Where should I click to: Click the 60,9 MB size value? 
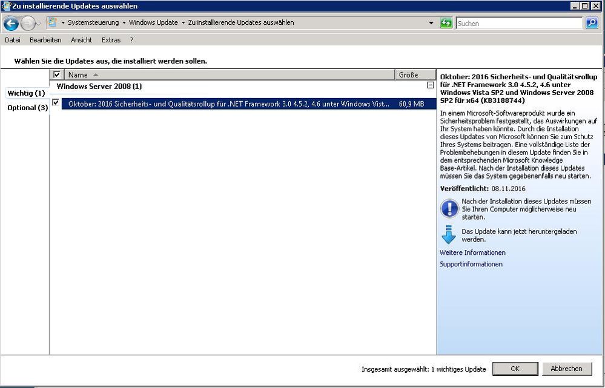click(411, 104)
